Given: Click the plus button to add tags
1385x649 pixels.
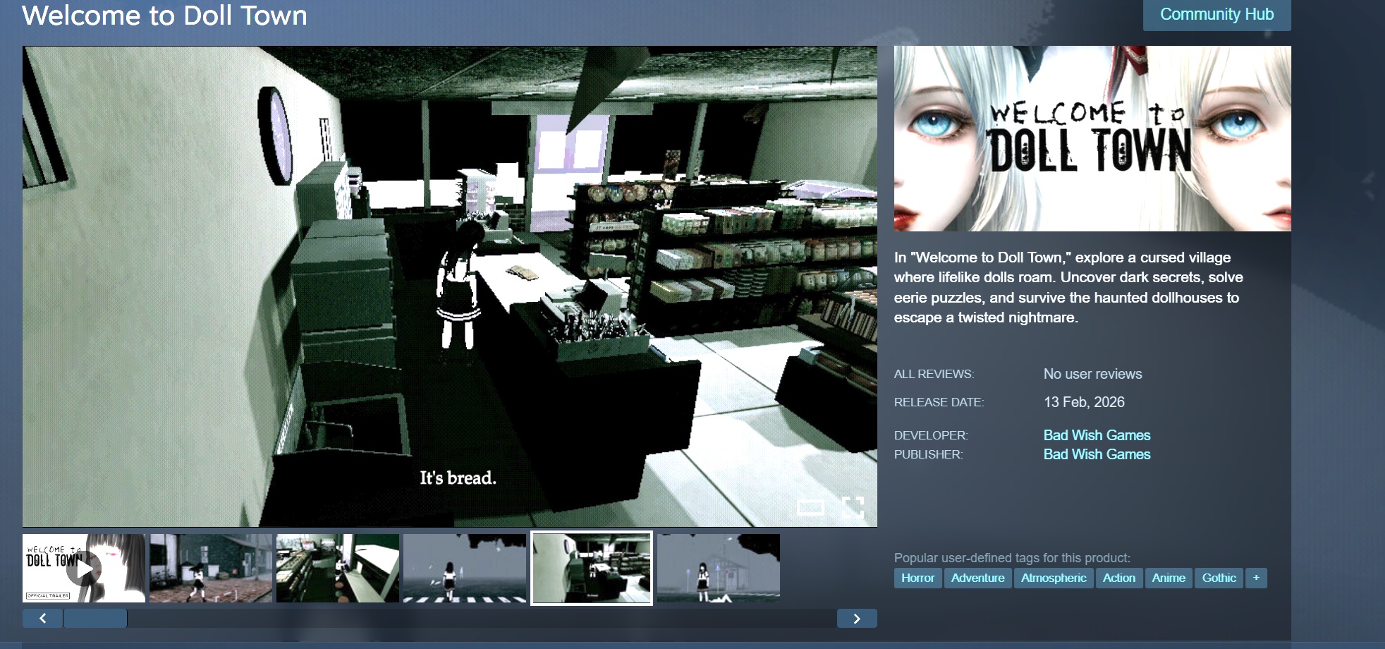Looking at the screenshot, I should coord(1256,578).
